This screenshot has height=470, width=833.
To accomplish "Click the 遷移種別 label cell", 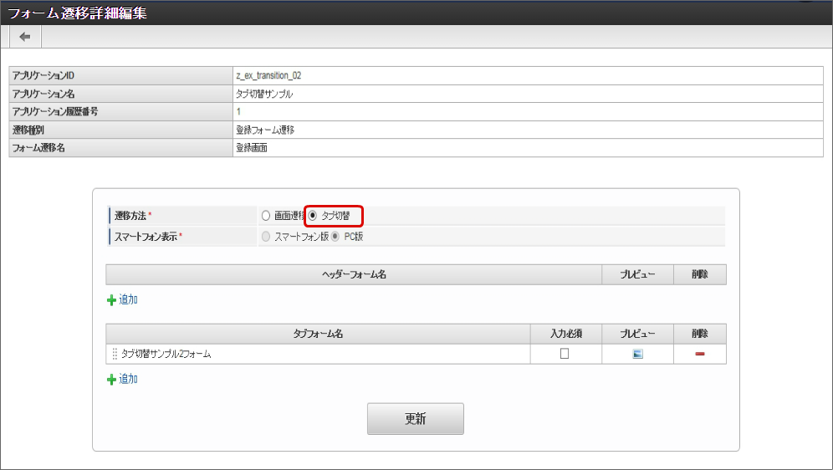I will point(121,130).
